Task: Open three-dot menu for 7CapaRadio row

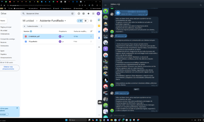Action: click(91, 41)
